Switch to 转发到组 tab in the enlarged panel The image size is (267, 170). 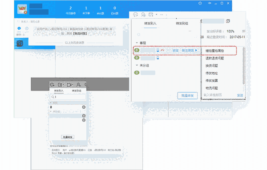[x=182, y=24]
